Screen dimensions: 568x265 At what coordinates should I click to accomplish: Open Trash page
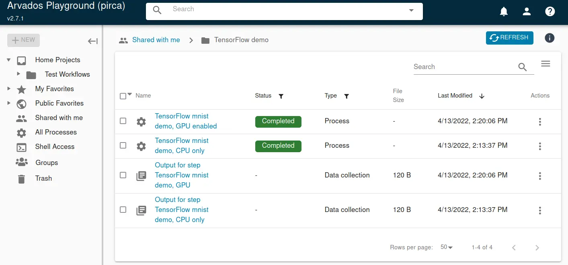[x=43, y=178]
